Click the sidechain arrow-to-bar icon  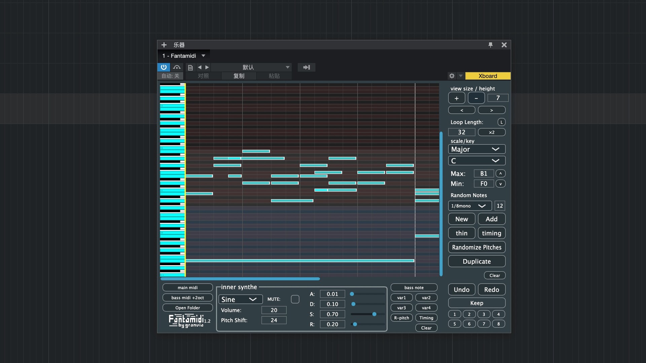tap(306, 68)
